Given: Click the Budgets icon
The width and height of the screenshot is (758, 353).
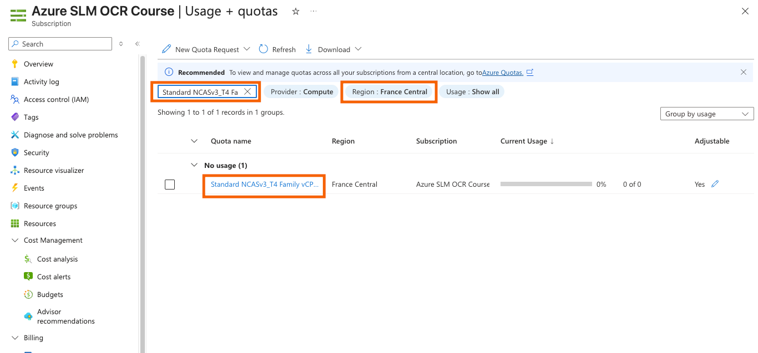Looking at the screenshot, I should (28, 294).
